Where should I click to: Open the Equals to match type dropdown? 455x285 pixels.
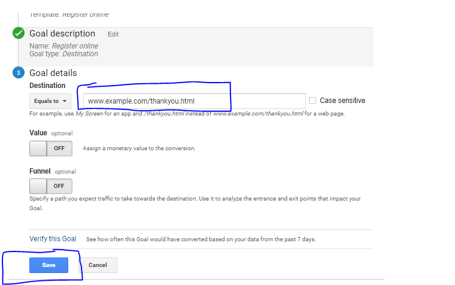(x=50, y=101)
